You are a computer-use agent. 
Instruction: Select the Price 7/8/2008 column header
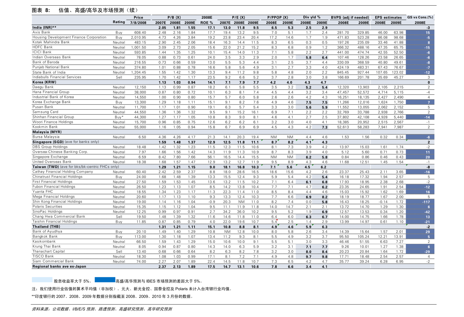138,20
